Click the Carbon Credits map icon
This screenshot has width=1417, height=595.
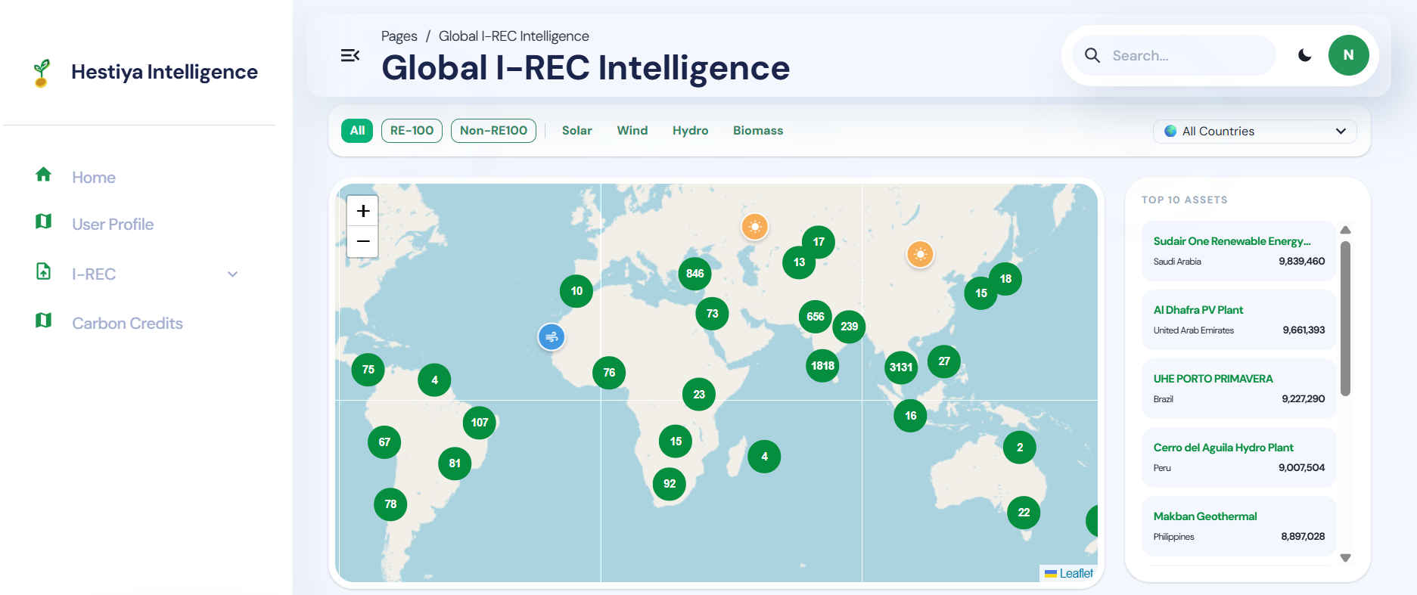pos(44,321)
